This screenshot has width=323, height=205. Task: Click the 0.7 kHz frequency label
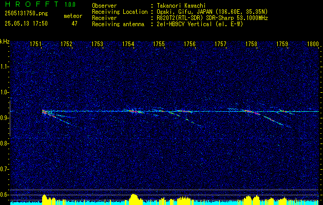(x=4, y=169)
